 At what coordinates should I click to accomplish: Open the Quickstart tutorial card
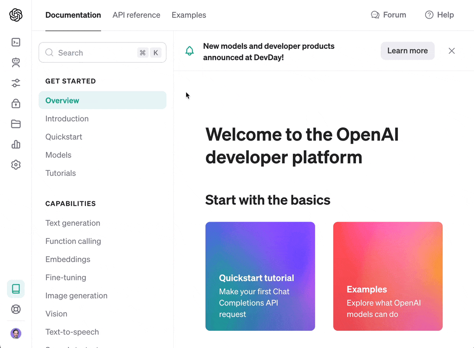260,276
